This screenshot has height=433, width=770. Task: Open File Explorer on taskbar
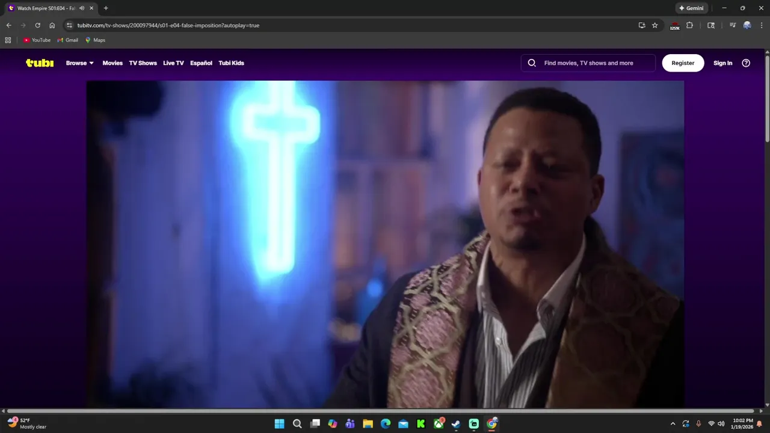click(x=368, y=424)
